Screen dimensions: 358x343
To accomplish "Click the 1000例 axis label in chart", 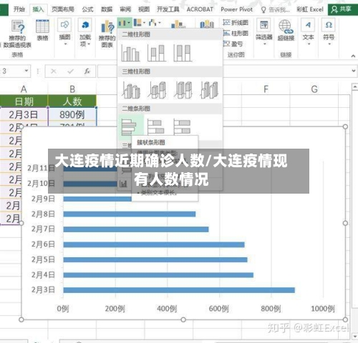I will coord(323,309).
